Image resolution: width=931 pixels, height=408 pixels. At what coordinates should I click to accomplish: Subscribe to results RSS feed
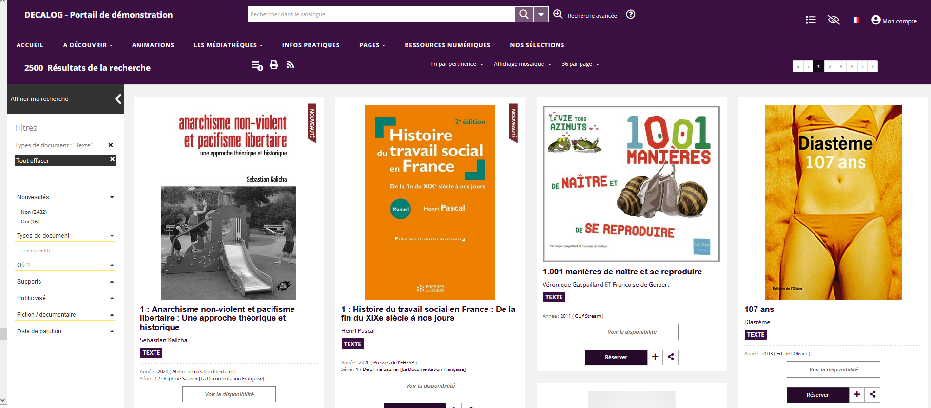pyautogui.click(x=291, y=65)
